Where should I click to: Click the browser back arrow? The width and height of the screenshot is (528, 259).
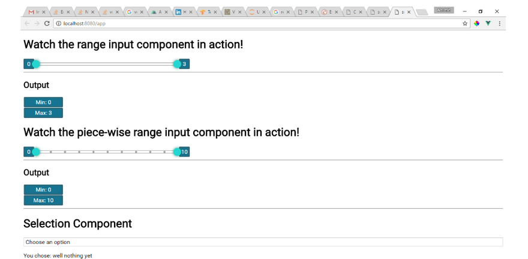[27, 23]
